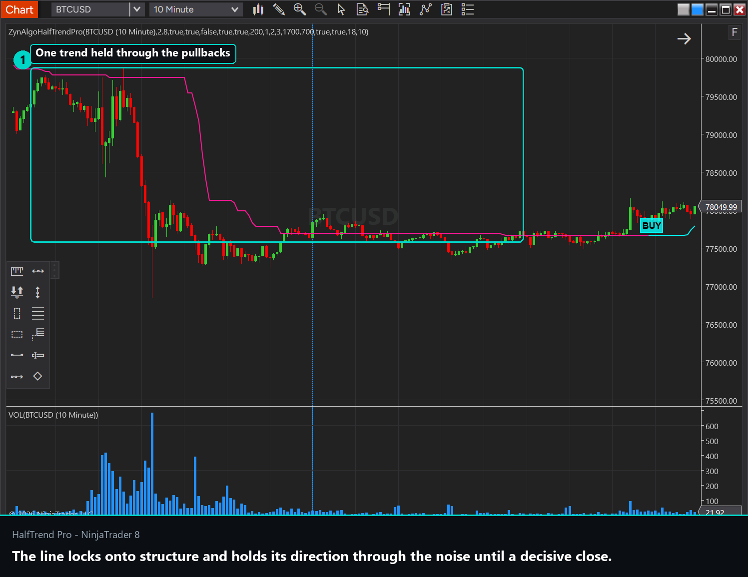Viewport: 748px width, 577px height.
Task: Click the BUY signal marker
Action: click(652, 226)
